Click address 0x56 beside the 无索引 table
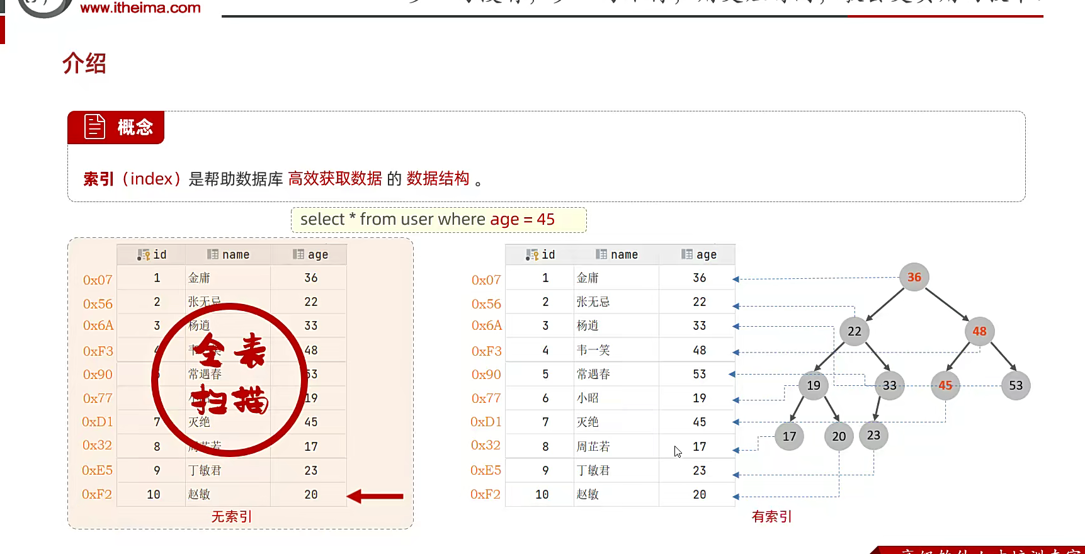This screenshot has width=1085, height=554. pyautogui.click(x=98, y=303)
